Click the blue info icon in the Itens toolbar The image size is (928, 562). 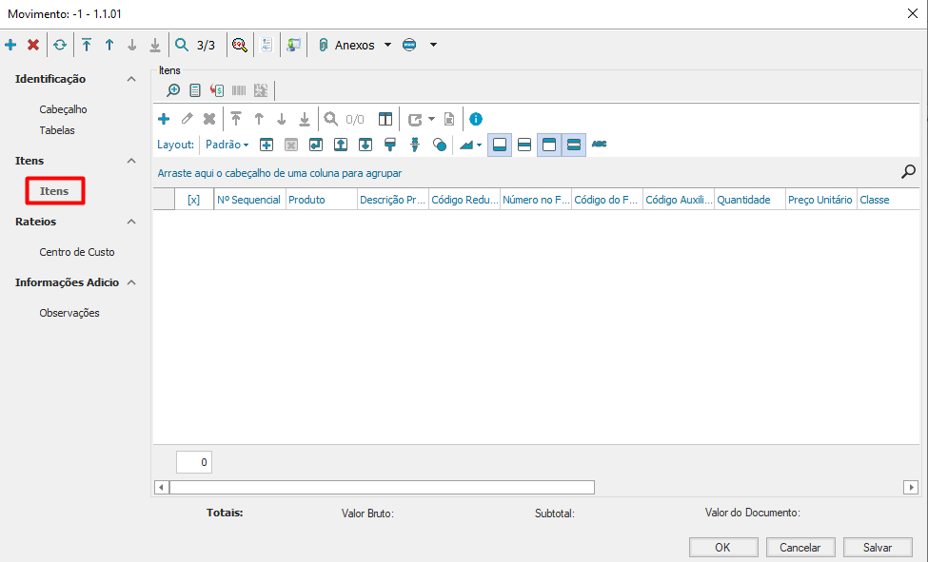(x=476, y=119)
